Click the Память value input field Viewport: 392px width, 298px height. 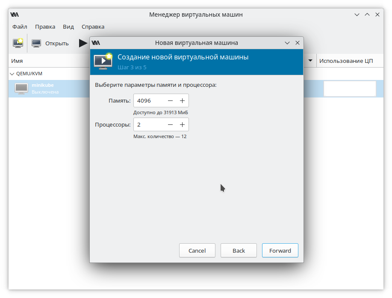pos(149,100)
